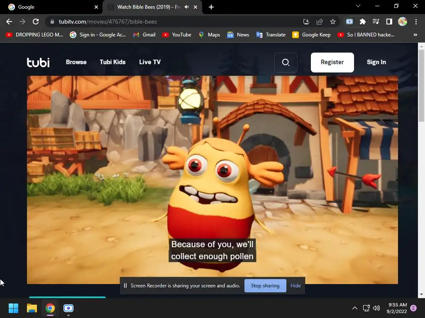Open the So I BANNED hacke... bookmark
Viewport: 425px width, 318px height.
point(366,35)
